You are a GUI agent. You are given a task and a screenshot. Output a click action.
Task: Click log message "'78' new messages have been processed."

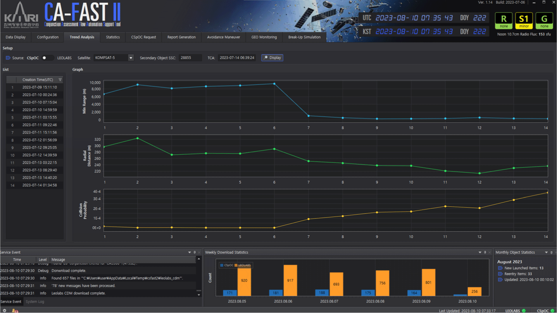pyautogui.click(x=83, y=286)
